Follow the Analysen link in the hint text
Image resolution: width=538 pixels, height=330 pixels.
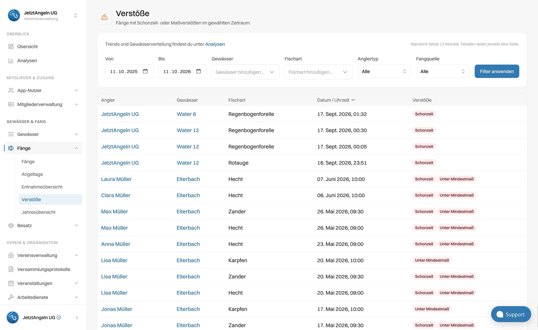(215, 44)
